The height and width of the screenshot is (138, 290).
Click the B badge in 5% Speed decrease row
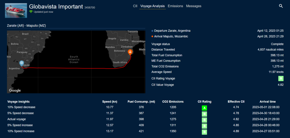pyautogui.click(x=204, y=114)
